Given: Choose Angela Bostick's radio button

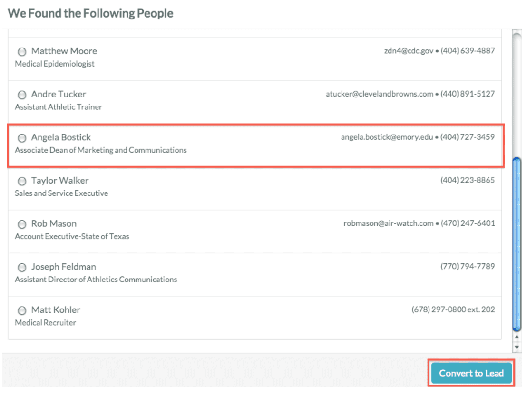Looking at the screenshot, I should 22,138.
